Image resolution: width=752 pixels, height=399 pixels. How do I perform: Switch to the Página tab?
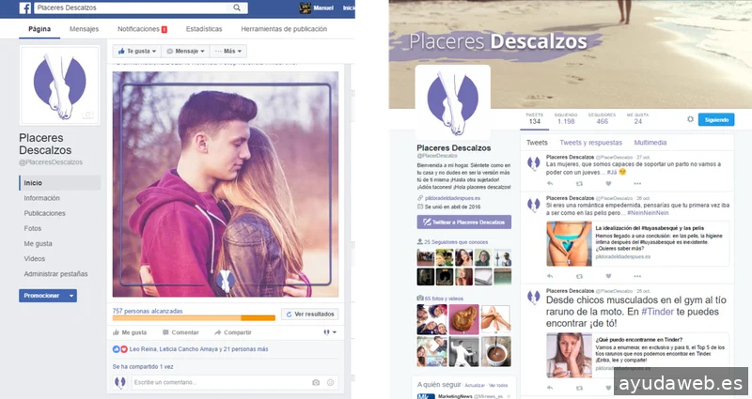39,29
